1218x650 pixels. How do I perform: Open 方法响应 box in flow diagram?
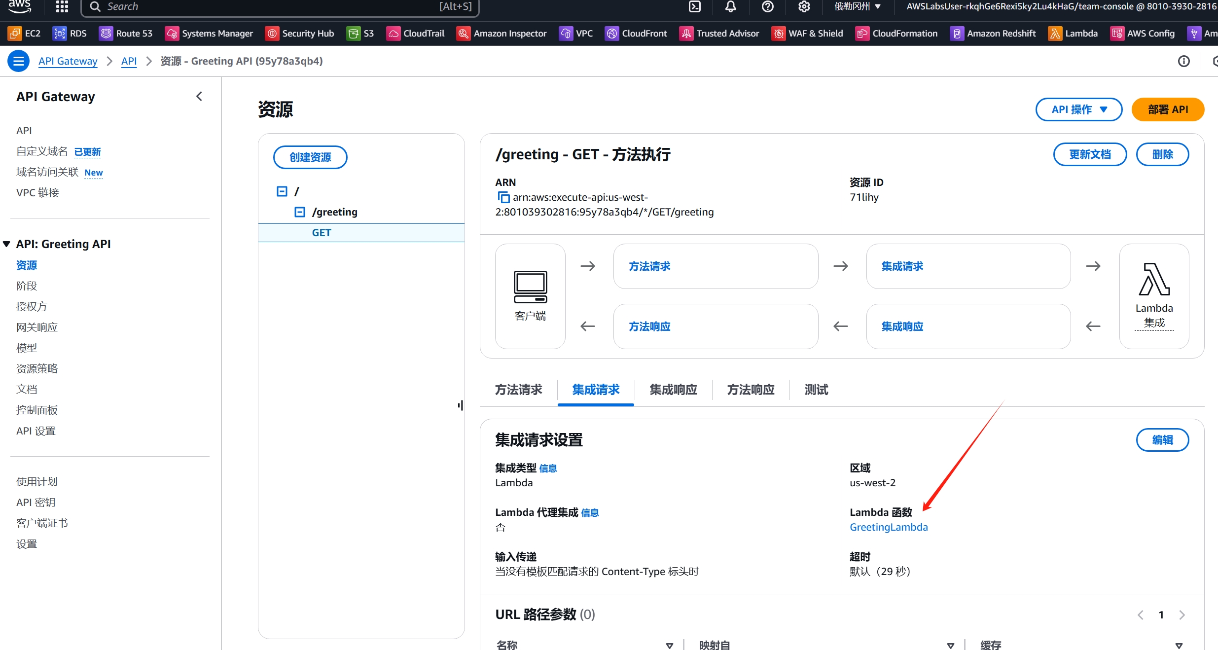click(x=716, y=326)
